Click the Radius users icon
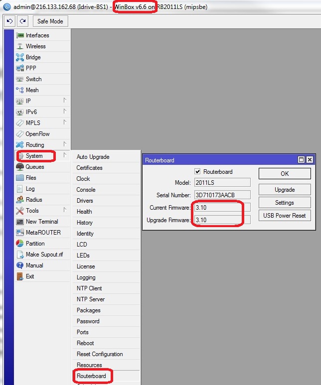Screen dimensions: 321x385 [x=20, y=200]
